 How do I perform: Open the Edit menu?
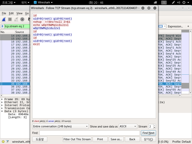coord(11,13)
